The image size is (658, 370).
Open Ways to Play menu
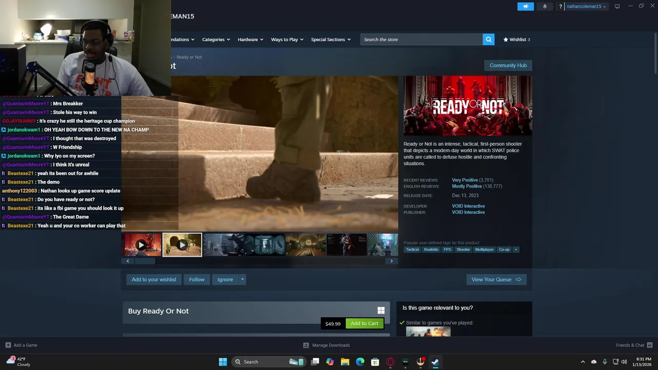click(x=287, y=40)
